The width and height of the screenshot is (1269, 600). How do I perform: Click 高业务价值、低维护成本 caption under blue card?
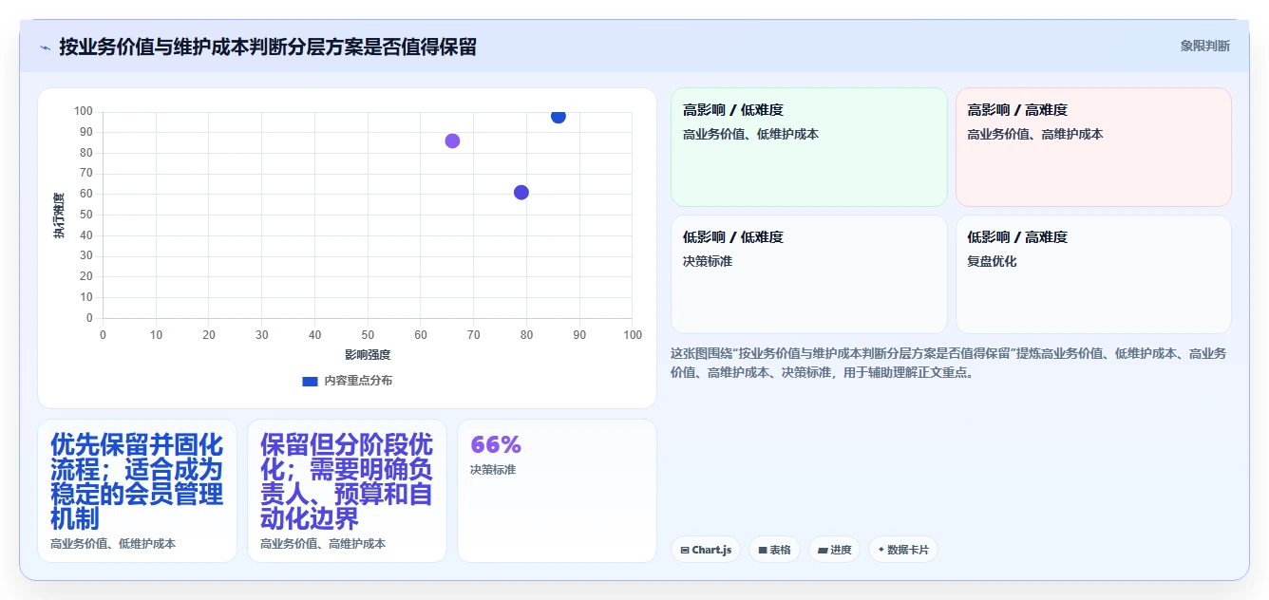(113, 544)
